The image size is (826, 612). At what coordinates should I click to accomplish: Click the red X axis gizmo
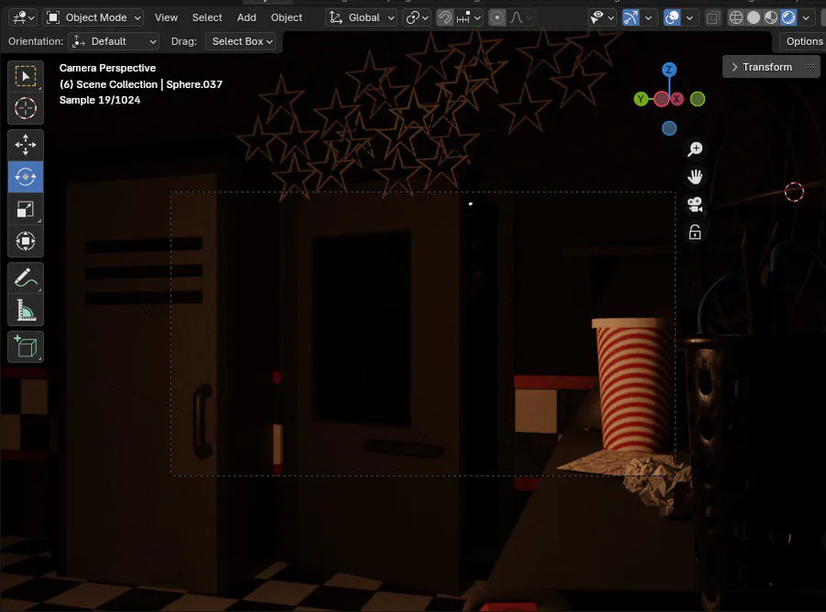(677, 99)
